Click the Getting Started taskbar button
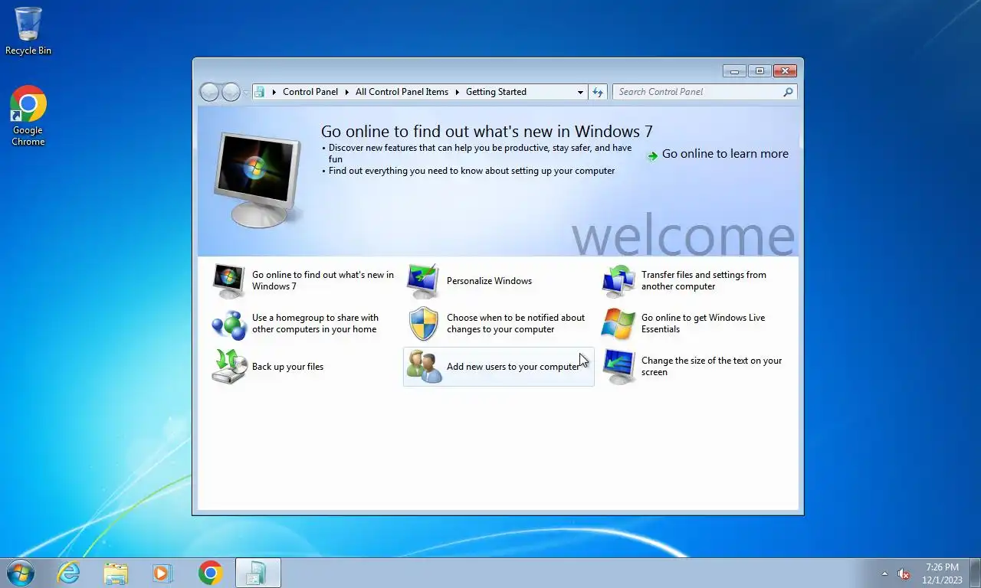Image resolution: width=981 pixels, height=588 pixels. (x=258, y=573)
